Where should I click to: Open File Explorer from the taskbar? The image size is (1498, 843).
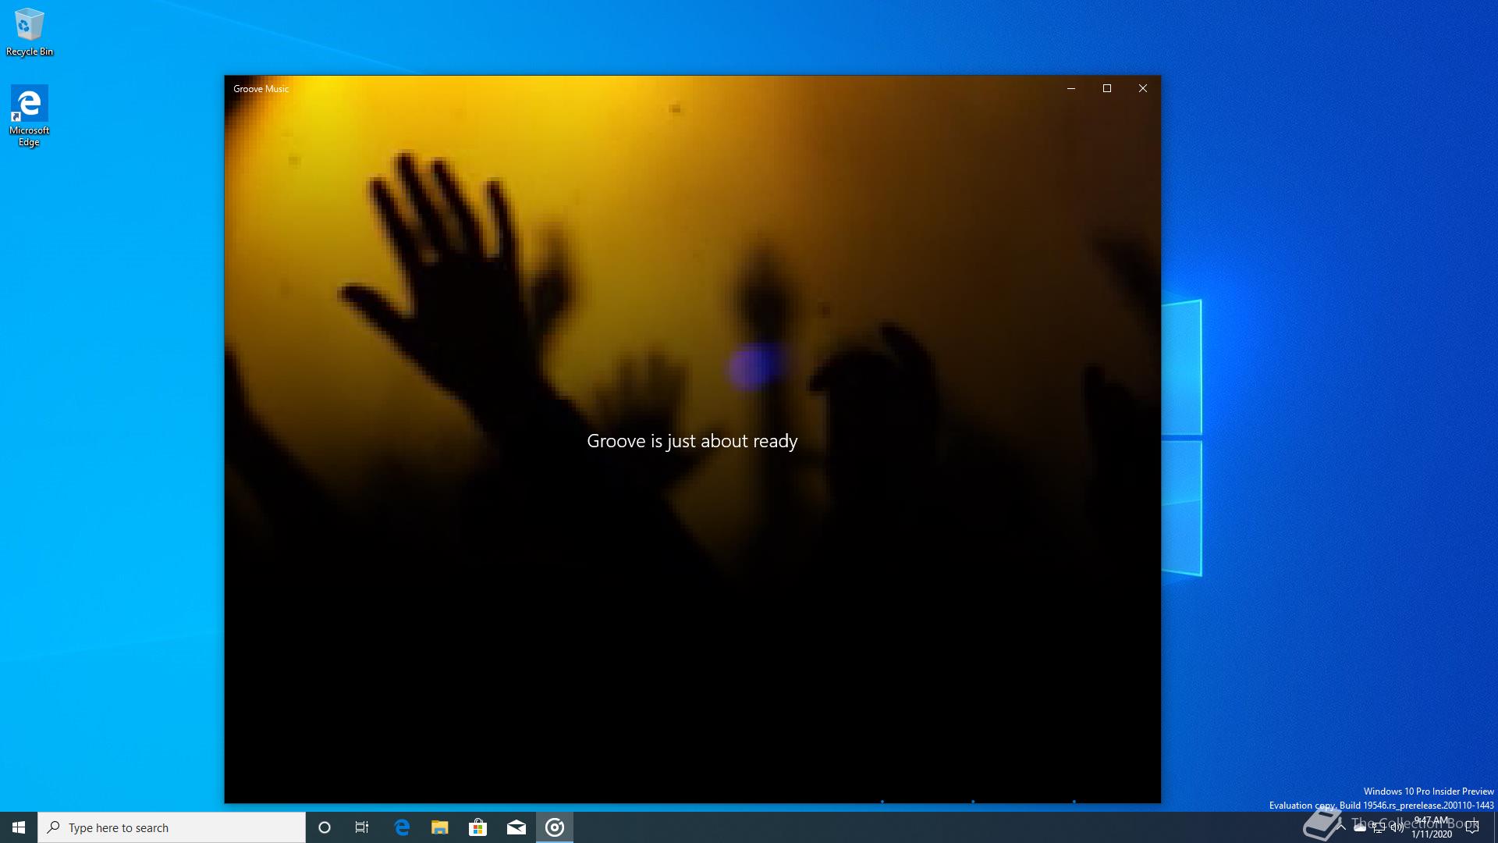(440, 827)
